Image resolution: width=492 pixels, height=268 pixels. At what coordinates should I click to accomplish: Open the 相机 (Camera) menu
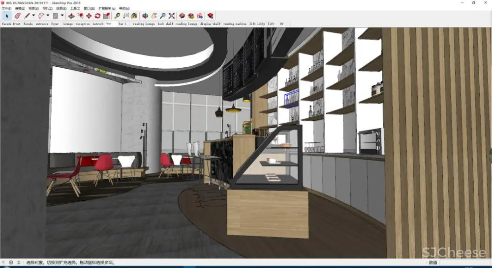point(47,8)
